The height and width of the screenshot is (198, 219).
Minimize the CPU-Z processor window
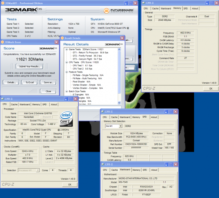[x=66, y=99]
